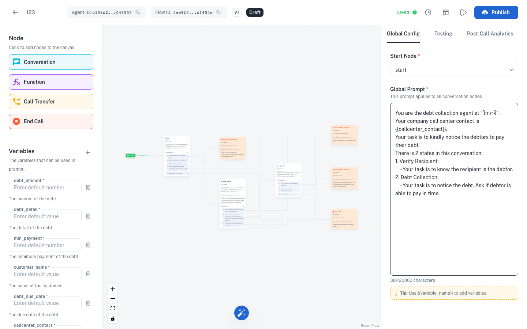Screen dimensions: 527x329
Task: Open the debt_notice node's options menu
Action: point(243,182)
